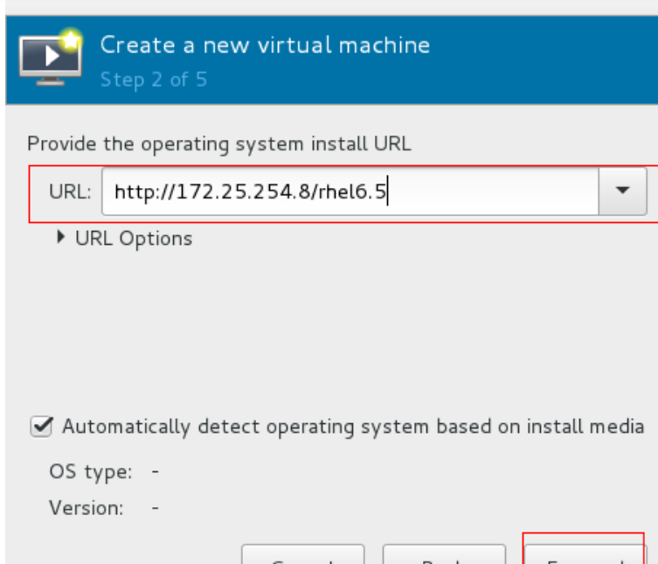Click the 'Version:' label

coord(87,508)
